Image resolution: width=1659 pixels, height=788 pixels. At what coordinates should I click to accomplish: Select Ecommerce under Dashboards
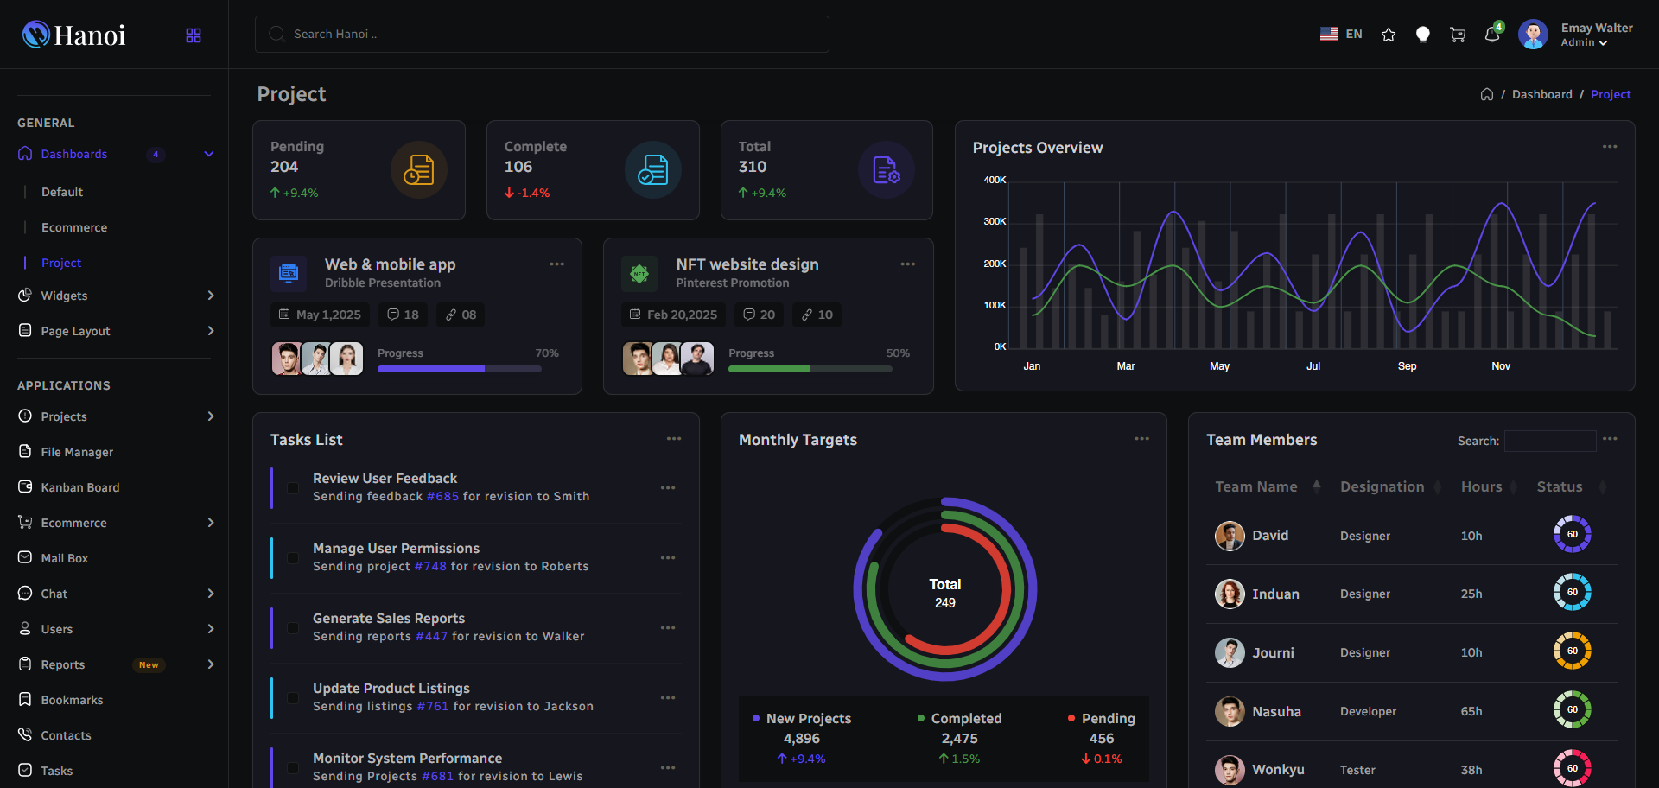[74, 227]
